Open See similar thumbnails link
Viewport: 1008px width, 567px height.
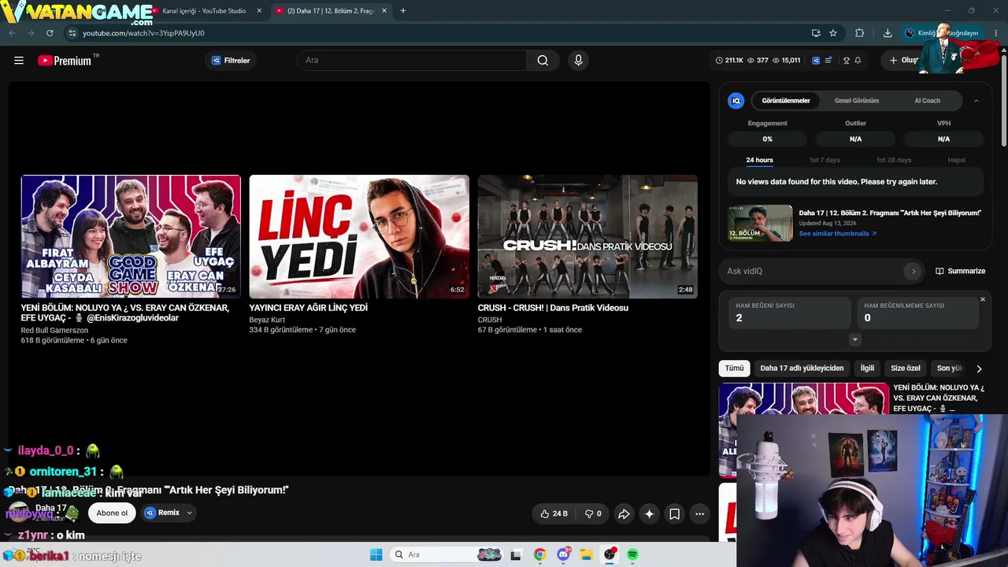837,234
